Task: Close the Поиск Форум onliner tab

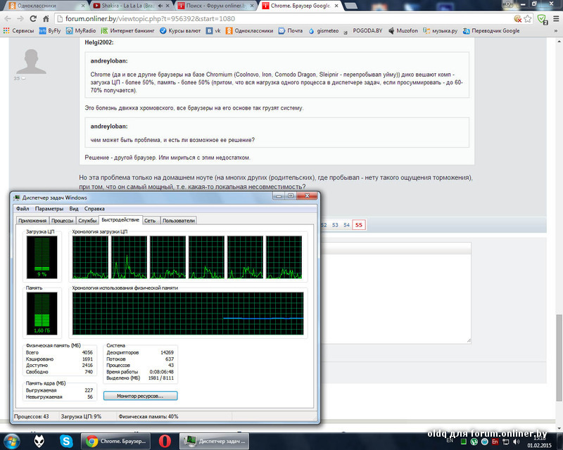Action: tap(252, 6)
